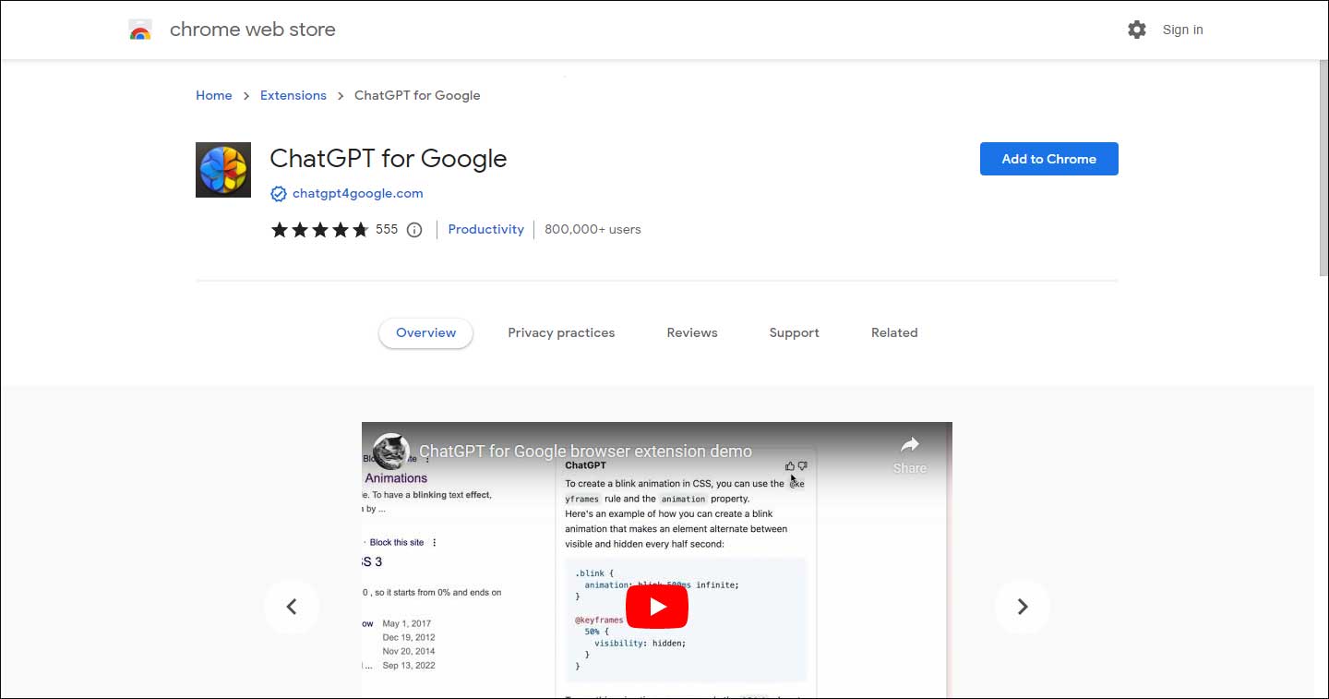Play the YouTube demo video
This screenshot has width=1329, height=699.
pyautogui.click(x=657, y=606)
